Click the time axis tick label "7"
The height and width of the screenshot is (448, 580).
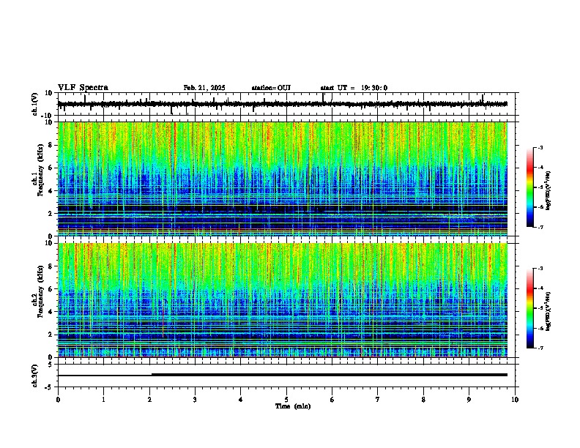click(378, 400)
